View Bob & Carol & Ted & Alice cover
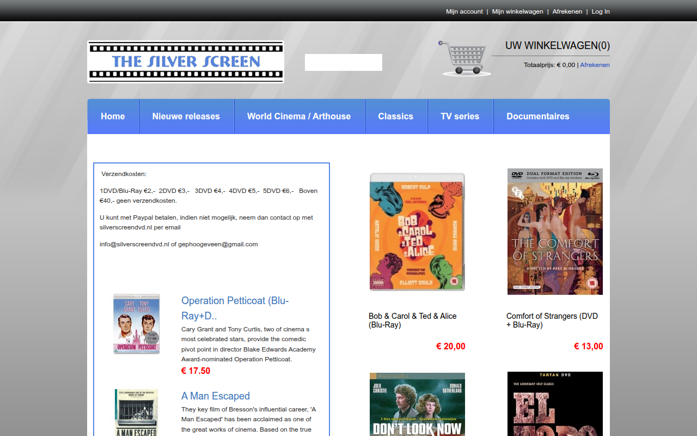Image resolution: width=697 pixels, height=436 pixels. point(417,232)
